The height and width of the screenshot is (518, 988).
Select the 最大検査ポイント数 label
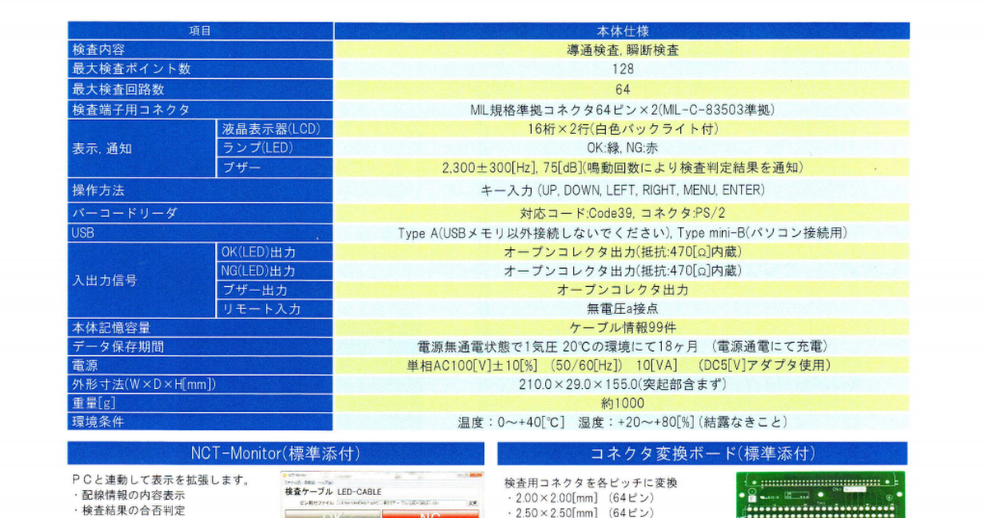[x=132, y=69]
